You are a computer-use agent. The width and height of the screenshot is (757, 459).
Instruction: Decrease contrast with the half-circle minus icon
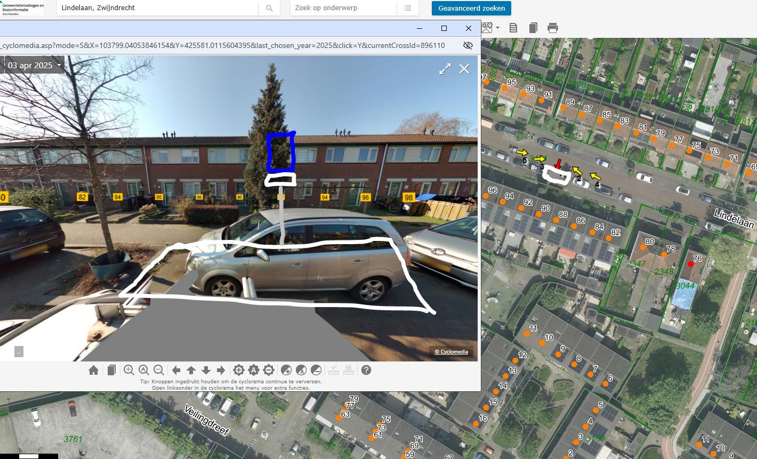pyautogui.click(x=316, y=370)
